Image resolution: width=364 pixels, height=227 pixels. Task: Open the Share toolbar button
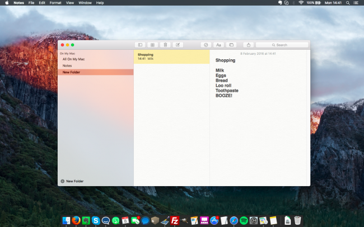click(249, 45)
